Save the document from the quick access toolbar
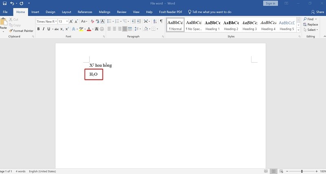The width and height of the screenshot is (326, 174). pos(4,3)
